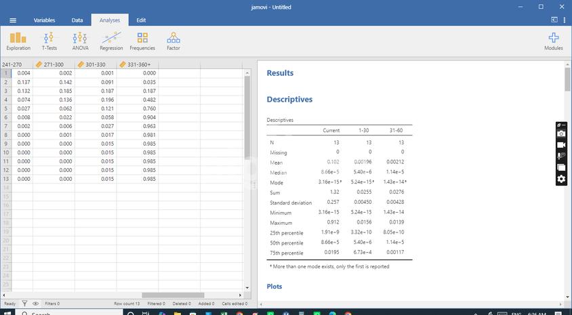Viewport: 572px width, 315px height.
Task: Click the Row count 13 status text
Action: click(127, 303)
